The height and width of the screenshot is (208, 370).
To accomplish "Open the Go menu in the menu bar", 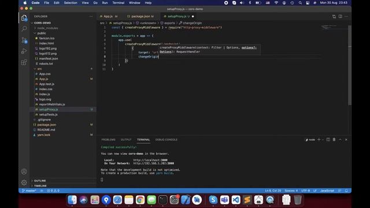I will pos(95,3).
